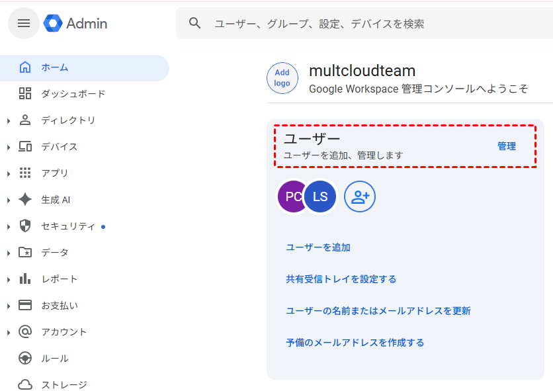Viewport: 553px width, 391px height.
Task: Click the devices icon
Action: tap(25, 146)
